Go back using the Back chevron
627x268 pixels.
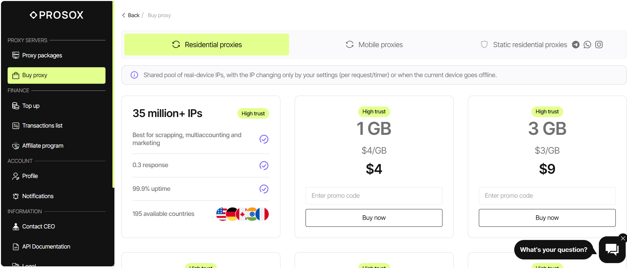(124, 15)
